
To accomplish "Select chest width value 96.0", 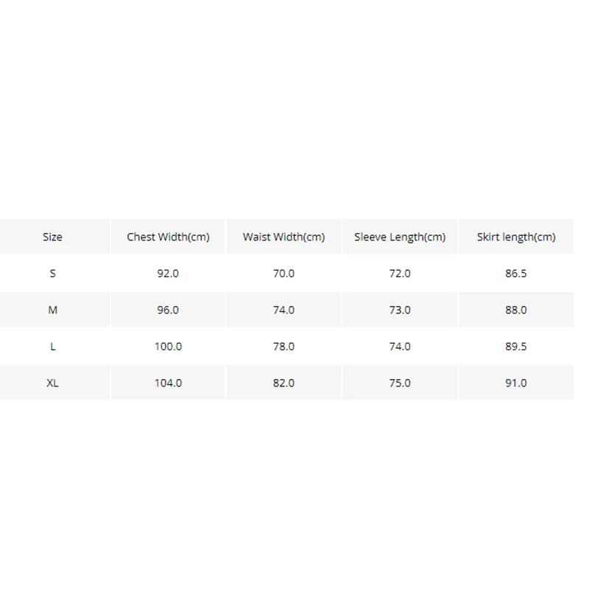I will coord(168,310).
